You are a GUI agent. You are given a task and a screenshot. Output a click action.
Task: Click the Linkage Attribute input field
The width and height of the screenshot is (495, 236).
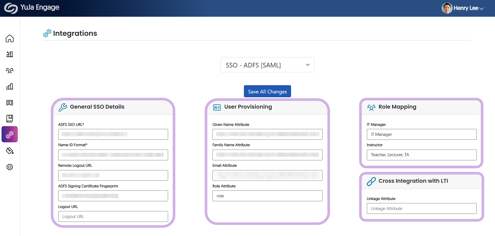click(422, 208)
